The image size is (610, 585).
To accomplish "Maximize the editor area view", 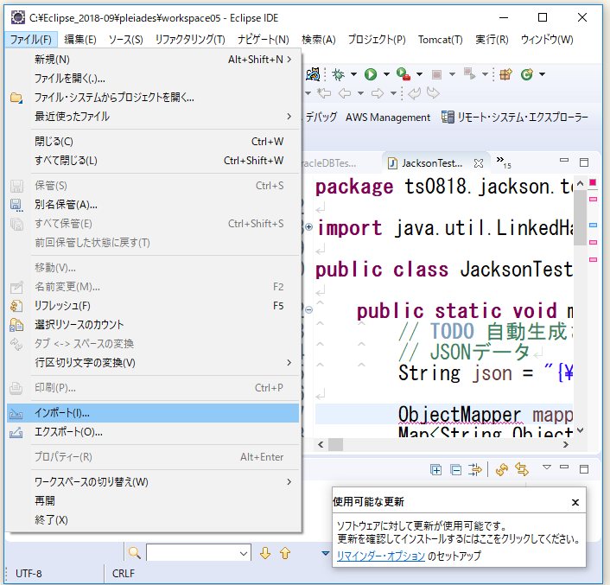I will tap(583, 162).
